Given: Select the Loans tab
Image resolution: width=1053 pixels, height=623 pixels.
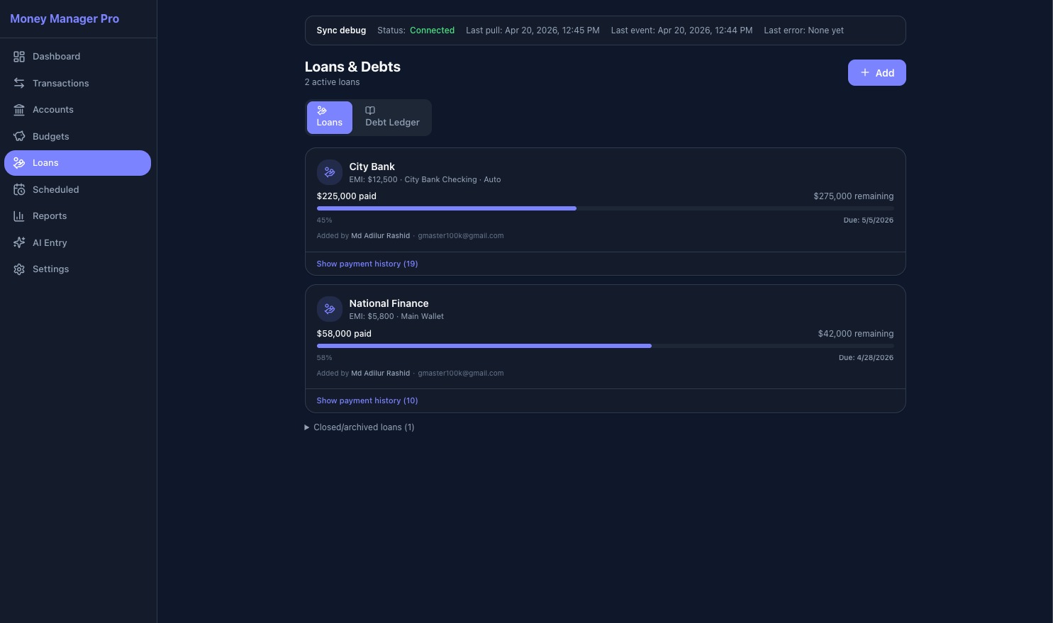Looking at the screenshot, I should (x=329, y=118).
